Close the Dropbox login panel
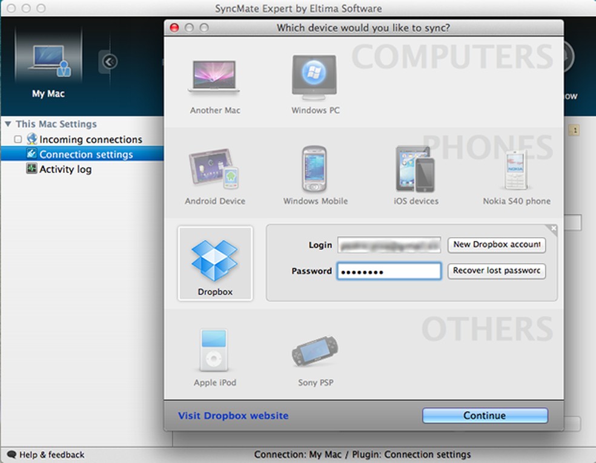This screenshot has width=596, height=463. click(554, 228)
